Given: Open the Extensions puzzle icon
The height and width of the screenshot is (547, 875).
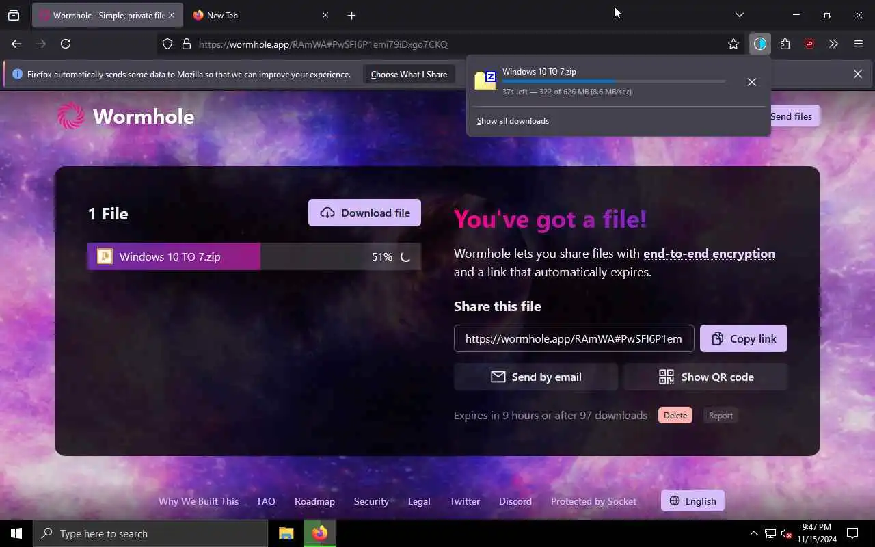Looking at the screenshot, I should coord(785,44).
